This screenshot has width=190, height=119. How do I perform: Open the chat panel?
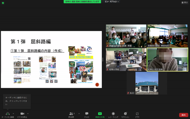pyautogui.click(x=87, y=114)
